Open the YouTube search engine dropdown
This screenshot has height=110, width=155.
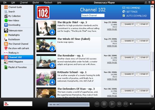point(6,104)
